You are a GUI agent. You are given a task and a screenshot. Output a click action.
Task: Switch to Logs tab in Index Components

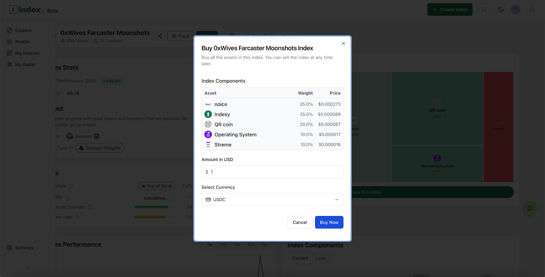tap(321, 258)
